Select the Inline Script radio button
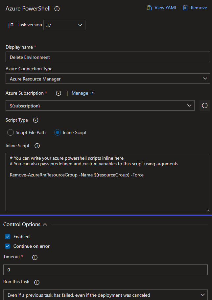This screenshot has width=212, height=300. (58, 132)
